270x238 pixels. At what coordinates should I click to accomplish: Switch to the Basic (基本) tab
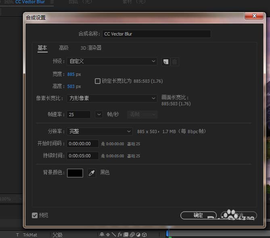[x=42, y=48]
